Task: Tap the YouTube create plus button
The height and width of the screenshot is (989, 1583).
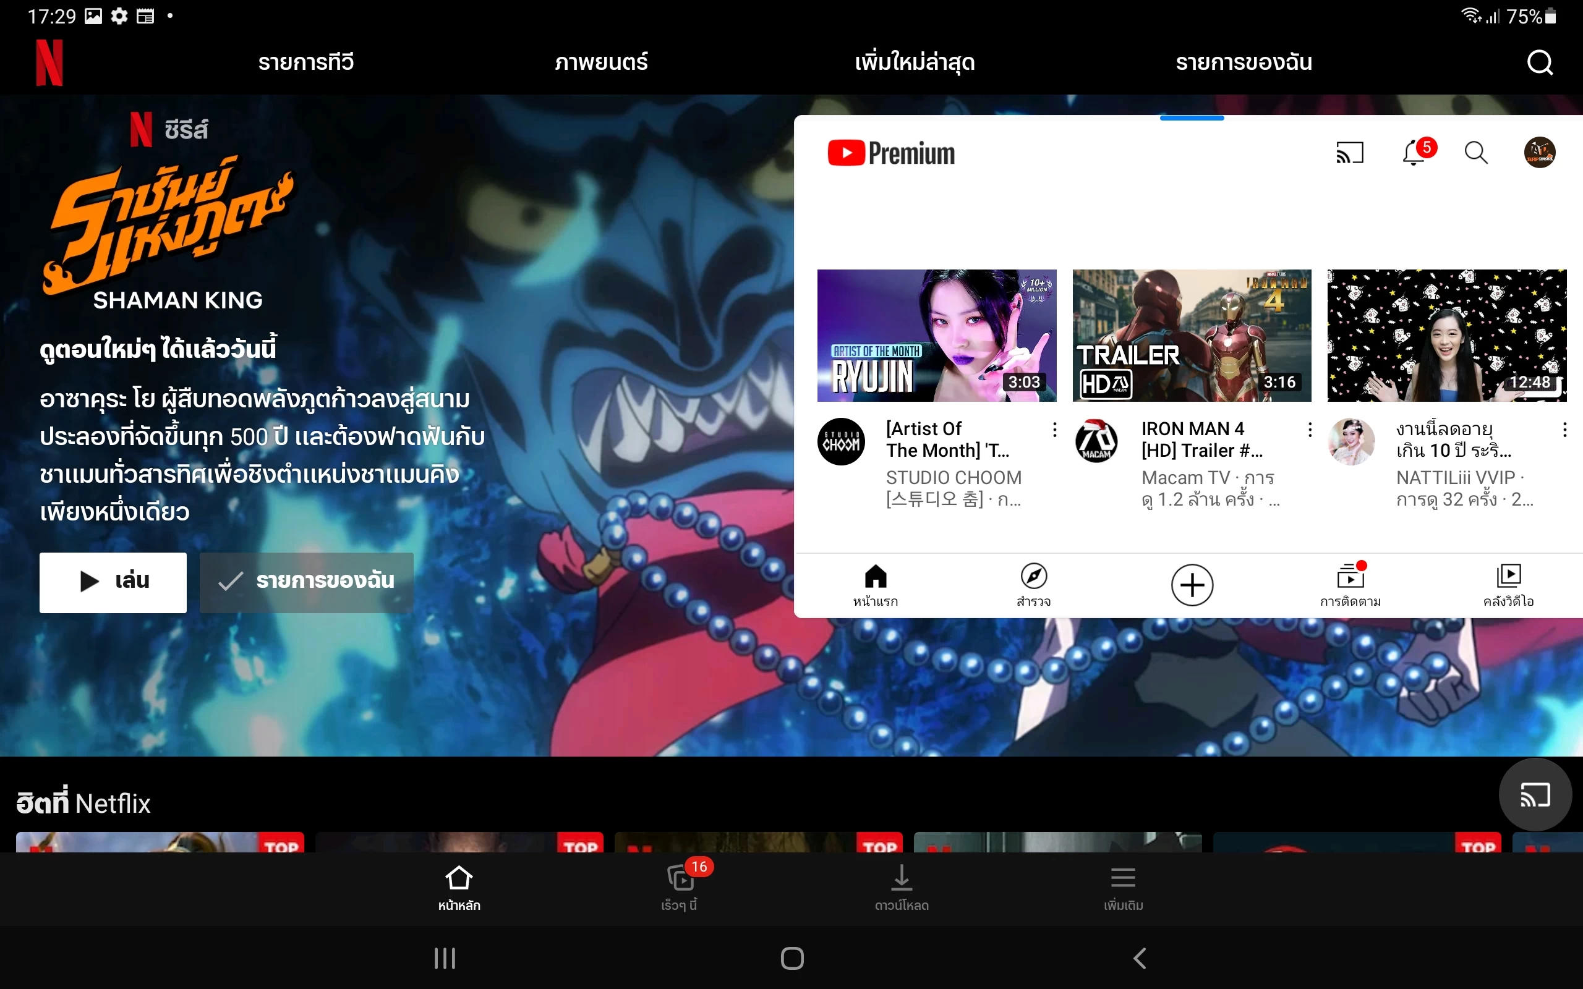Action: [1192, 585]
